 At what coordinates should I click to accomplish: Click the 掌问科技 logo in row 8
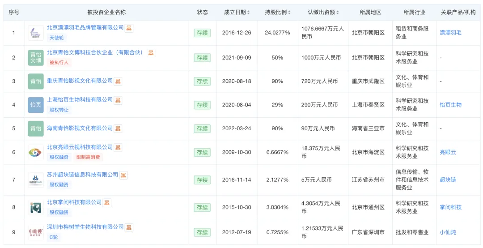(36, 208)
